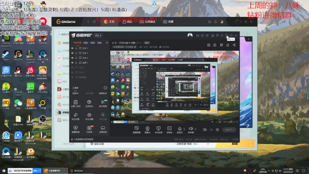Open the 粉丝点歌 tool
The image size is (309, 174).
coord(76,116)
